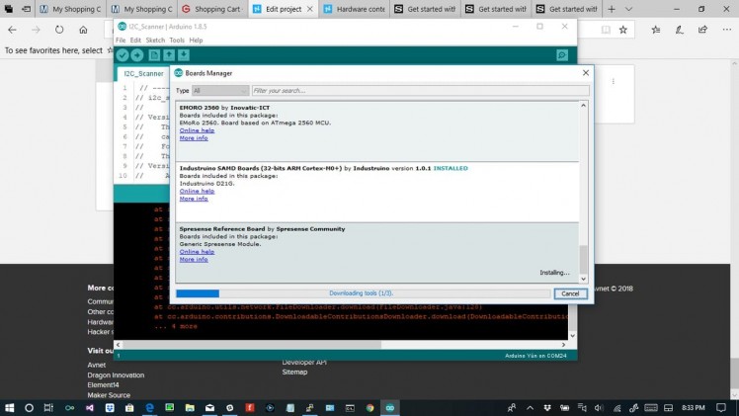Open More info for Spresense Reference Board
This screenshot has width=739, height=416.
(x=194, y=260)
